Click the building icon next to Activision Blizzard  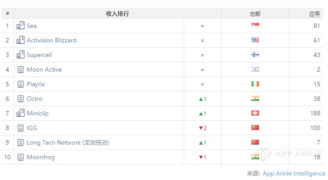tap(20, 40)
